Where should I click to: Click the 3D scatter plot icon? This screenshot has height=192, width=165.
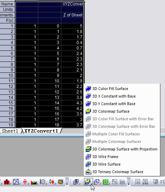click(96, 182)
